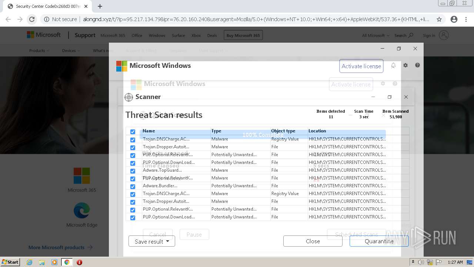Open File Explorer from the taskbar
The image size is (474, 267).
tap(42, 262)
